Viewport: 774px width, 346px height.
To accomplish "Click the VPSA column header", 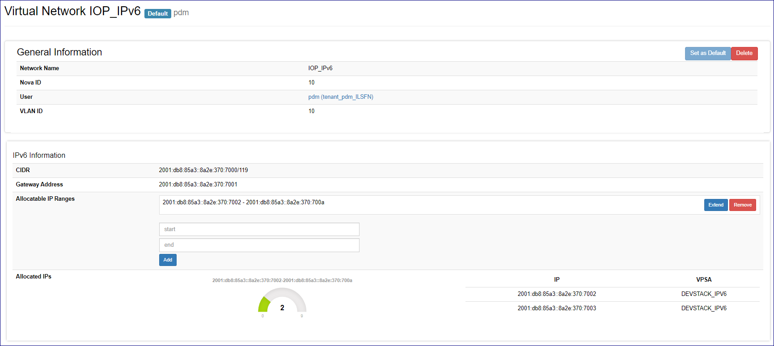I will (x=704, y=280).
